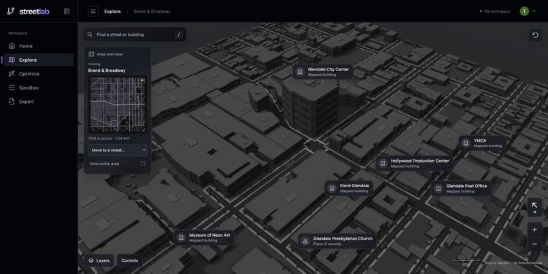548x274 pixels.
Task: Collapse the sidebar panel icon
Action: 67,11
